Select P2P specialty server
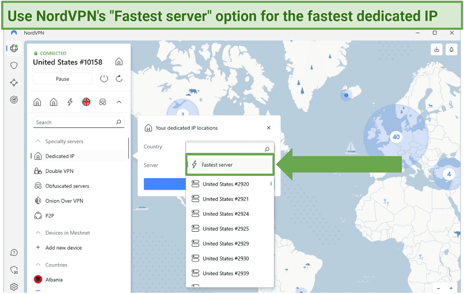This screenshot has width=464, height=294. 79,216
